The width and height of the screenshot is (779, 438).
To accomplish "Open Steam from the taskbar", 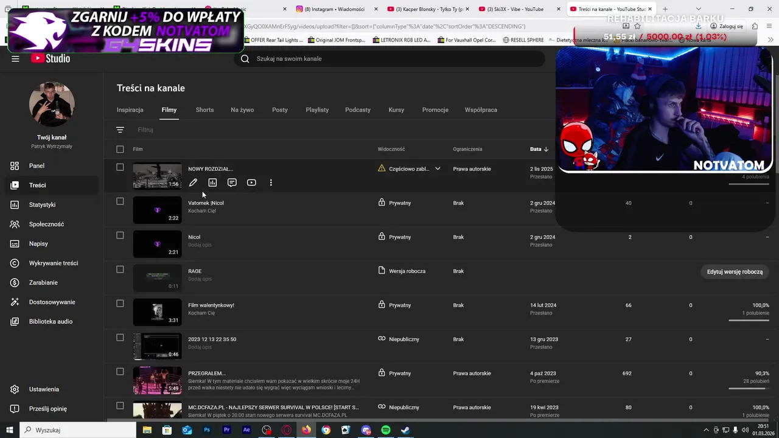I will pos(405,430).
